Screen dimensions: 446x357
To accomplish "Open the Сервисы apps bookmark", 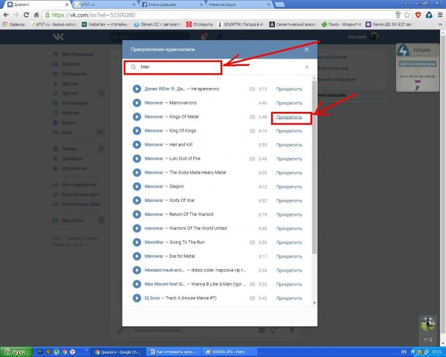I will (x=14, y=25).
